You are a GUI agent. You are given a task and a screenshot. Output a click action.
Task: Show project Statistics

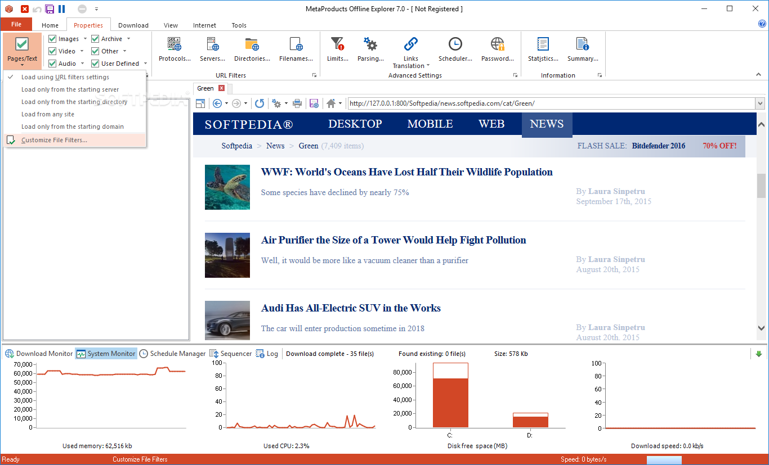(x=543, y=49)
